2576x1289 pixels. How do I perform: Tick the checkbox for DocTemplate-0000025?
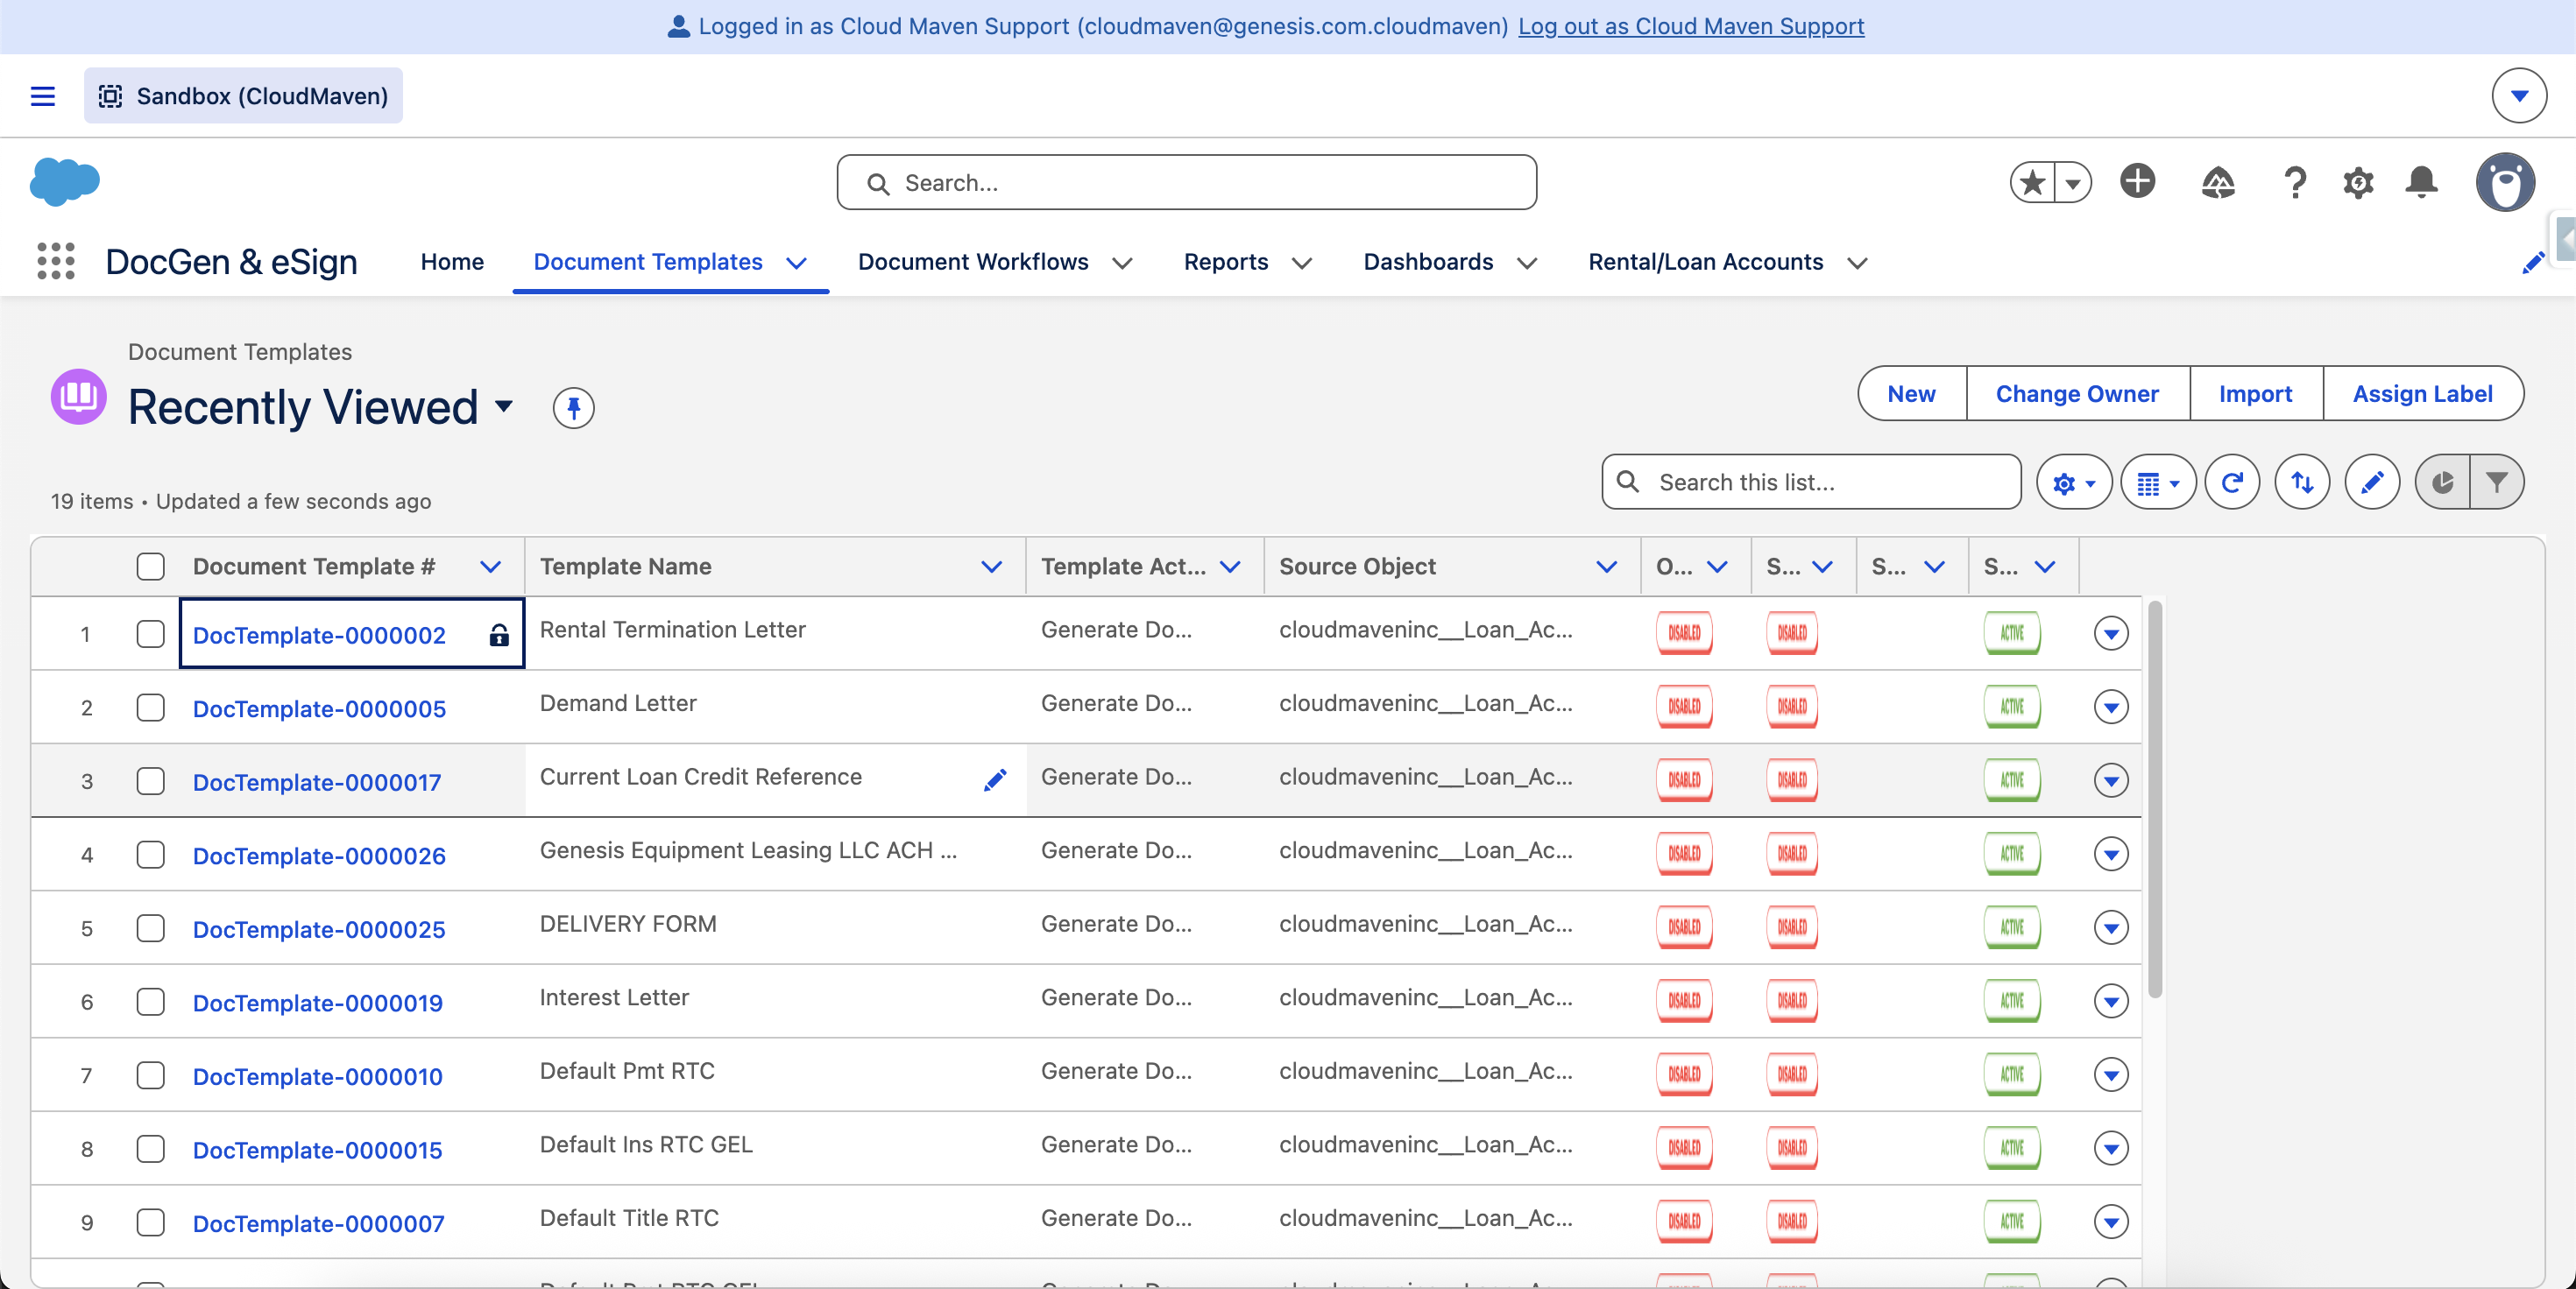(151, 927)
